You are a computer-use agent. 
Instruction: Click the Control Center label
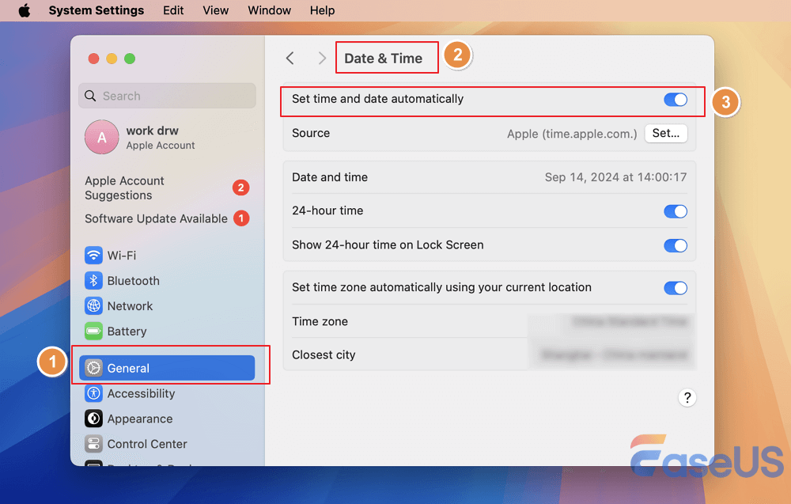tap(147, 444)
